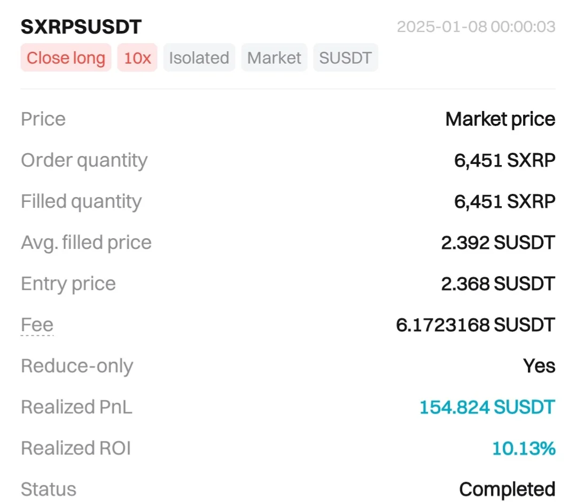Viewport: 569px width, 502px height.
Task: Click the Completed status text
Action: [507, 489]
